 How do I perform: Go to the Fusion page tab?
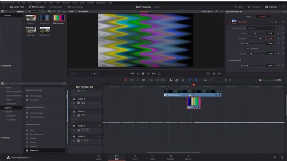pos(135,157)
